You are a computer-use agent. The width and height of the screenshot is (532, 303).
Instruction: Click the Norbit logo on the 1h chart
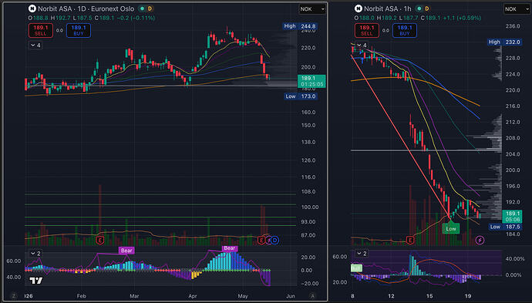click(x=359, y=8)
